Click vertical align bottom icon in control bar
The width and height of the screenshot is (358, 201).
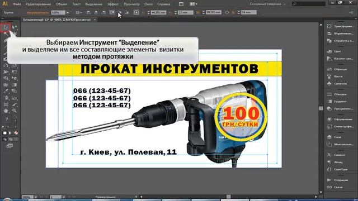(x=127, y=12)
